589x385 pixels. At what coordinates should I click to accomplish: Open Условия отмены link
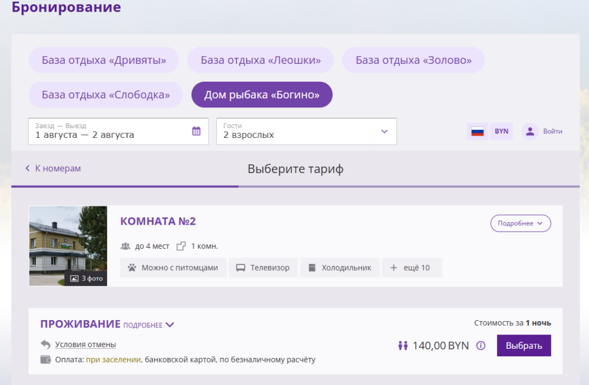[86, 344]
